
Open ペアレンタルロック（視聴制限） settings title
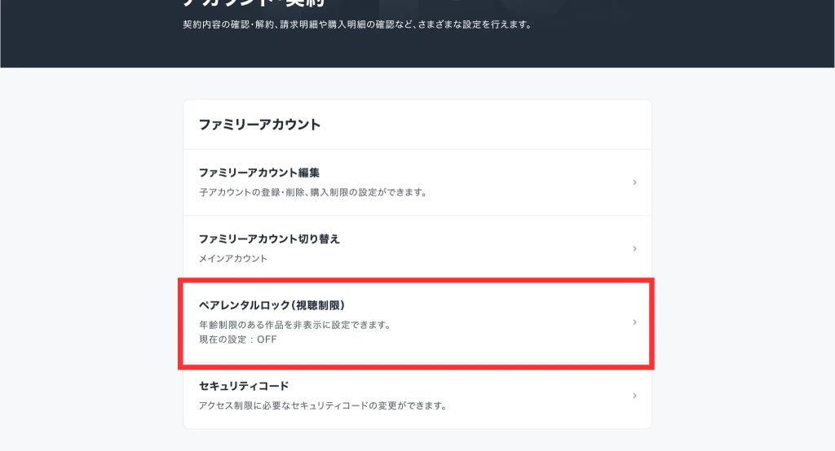[272, 305]
